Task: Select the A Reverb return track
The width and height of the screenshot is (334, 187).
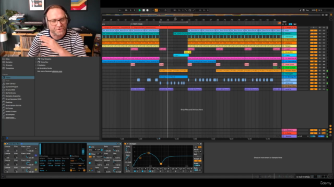Action: click(x=289, y=130)
